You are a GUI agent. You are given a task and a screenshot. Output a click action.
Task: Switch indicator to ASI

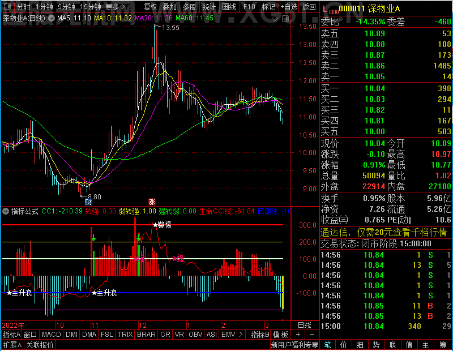point(211,335)
